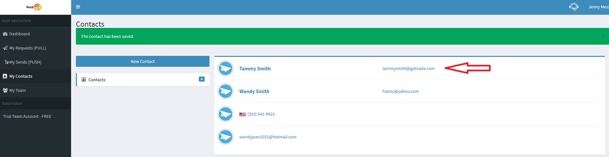
Task: Click the Contacts page heading
Action: [90, 24]
